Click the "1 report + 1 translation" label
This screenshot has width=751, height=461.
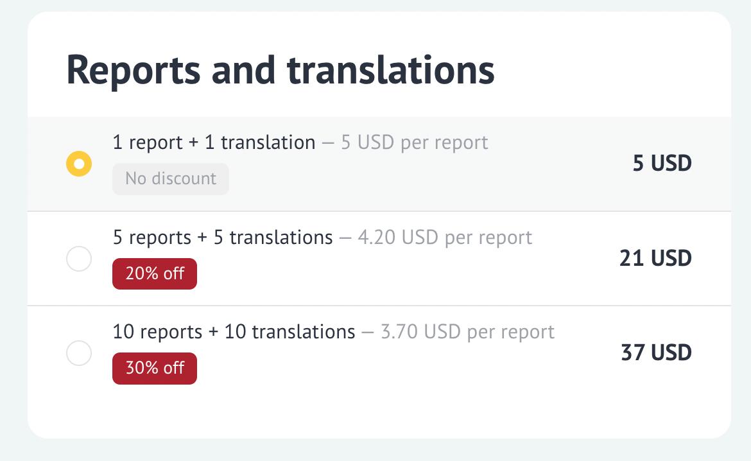(214, 142)
